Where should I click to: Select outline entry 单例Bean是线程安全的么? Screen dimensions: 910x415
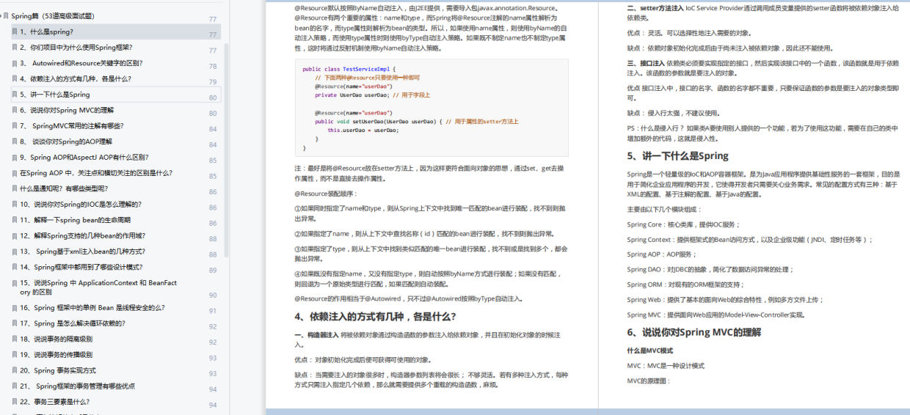pos(92,308)
